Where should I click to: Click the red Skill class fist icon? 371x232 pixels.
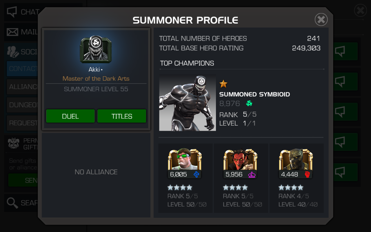click(307, 174)
